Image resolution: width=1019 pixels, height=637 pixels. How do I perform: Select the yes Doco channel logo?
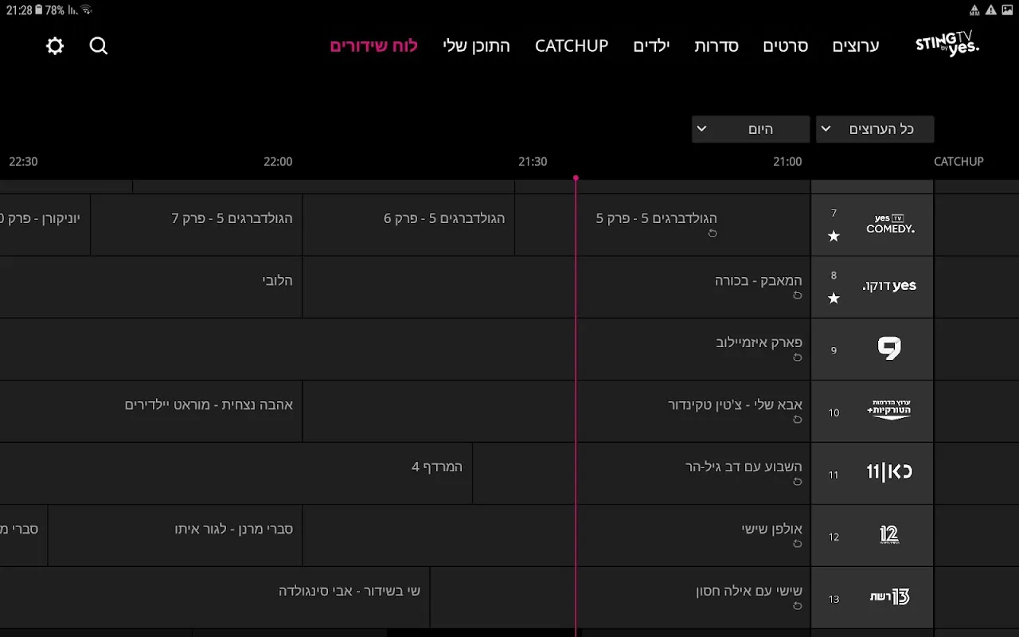click(889, 286)
